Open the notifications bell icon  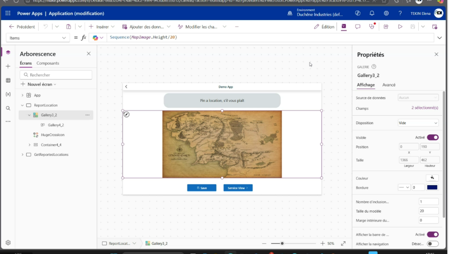[372, 14]
